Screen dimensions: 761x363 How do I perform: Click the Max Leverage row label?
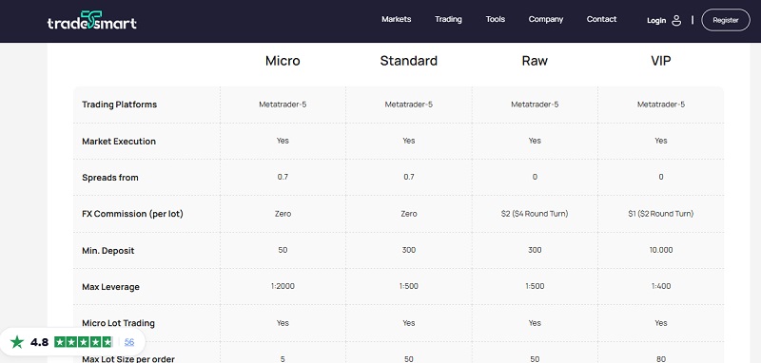(110, 287)
